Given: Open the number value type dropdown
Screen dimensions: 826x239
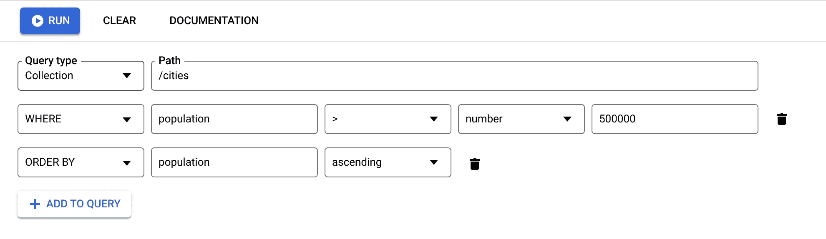Looking at the screenshot, I should pos(521,119).
